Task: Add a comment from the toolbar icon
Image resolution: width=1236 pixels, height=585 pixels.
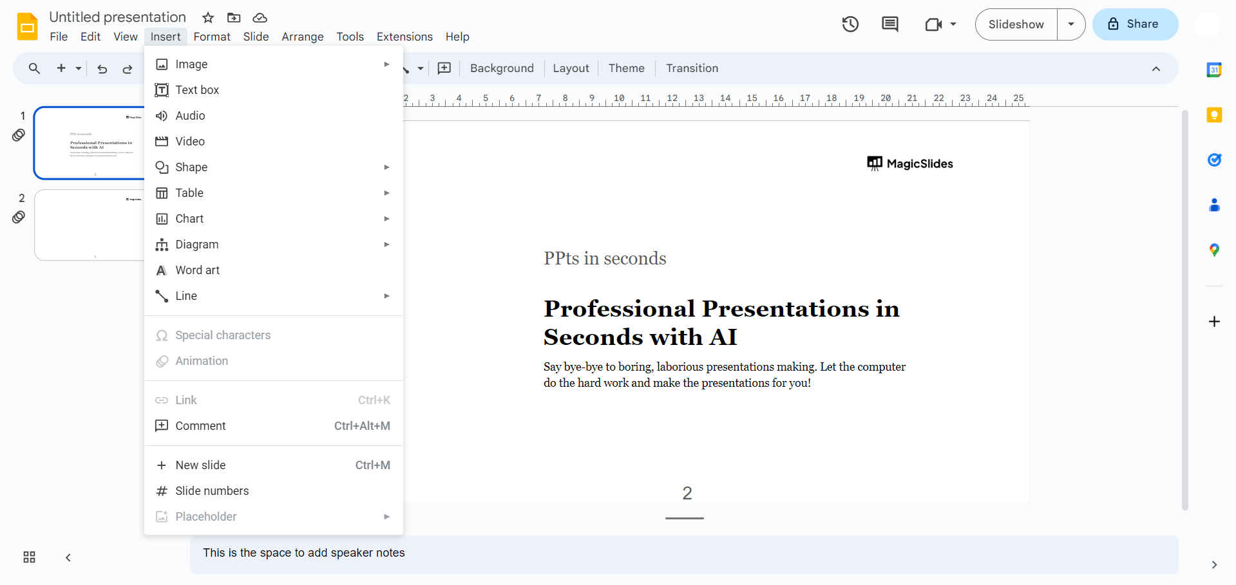Action: pos(444,68)
